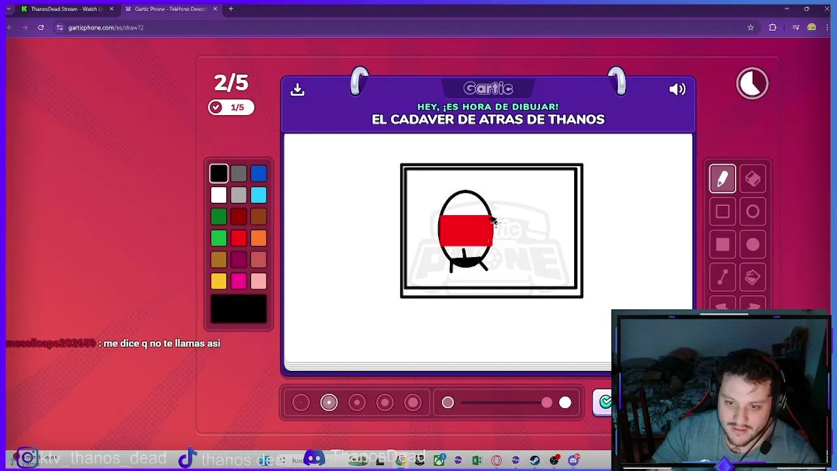Viewport: 837px width, 471px height.
Task: Click the drawing canvas area
Action: pyautogui.click(x=488, y=248)
